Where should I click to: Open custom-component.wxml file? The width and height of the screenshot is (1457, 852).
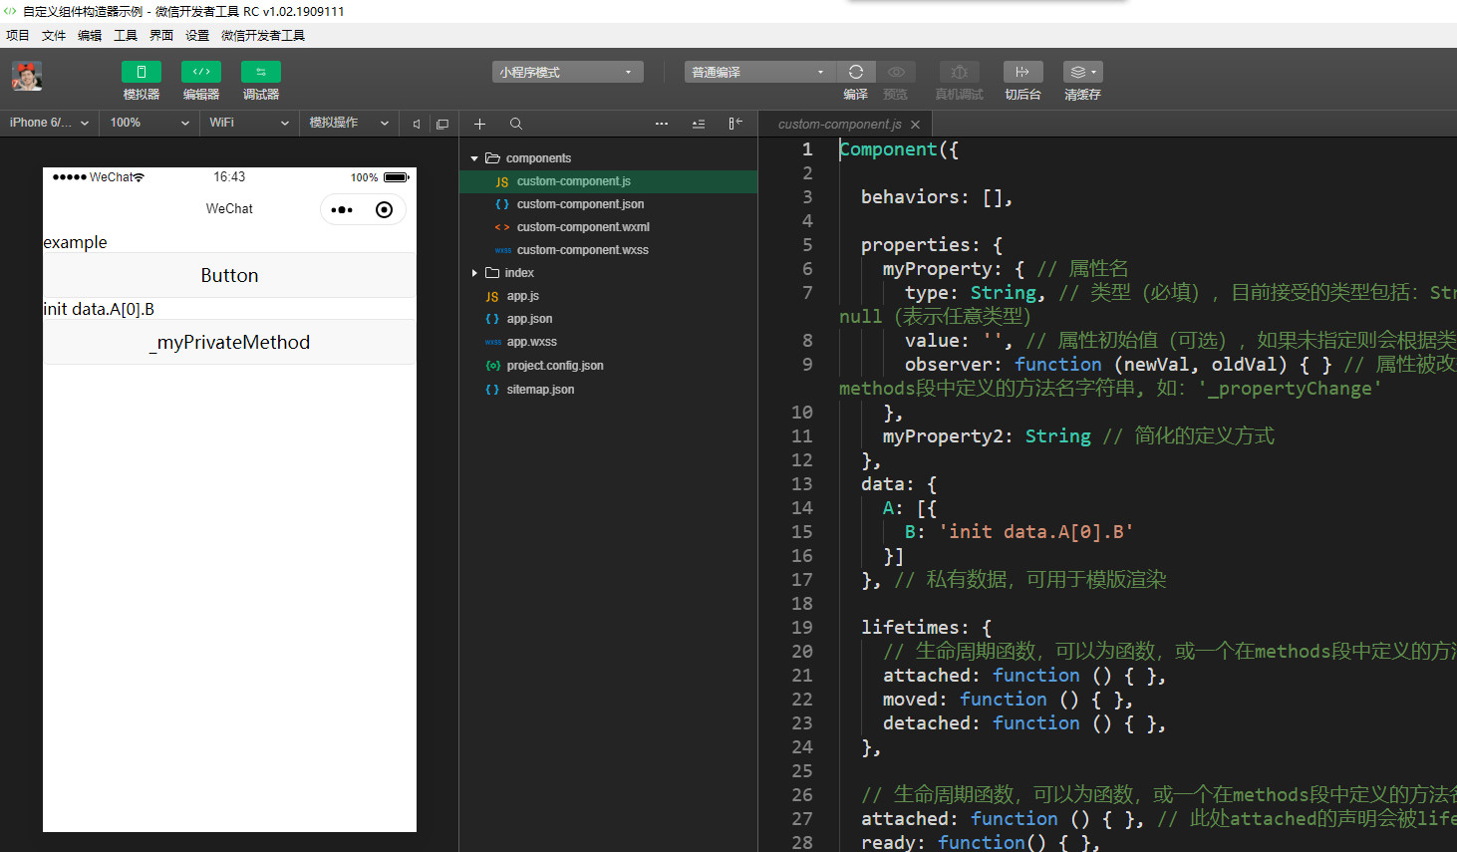(608, 227)
